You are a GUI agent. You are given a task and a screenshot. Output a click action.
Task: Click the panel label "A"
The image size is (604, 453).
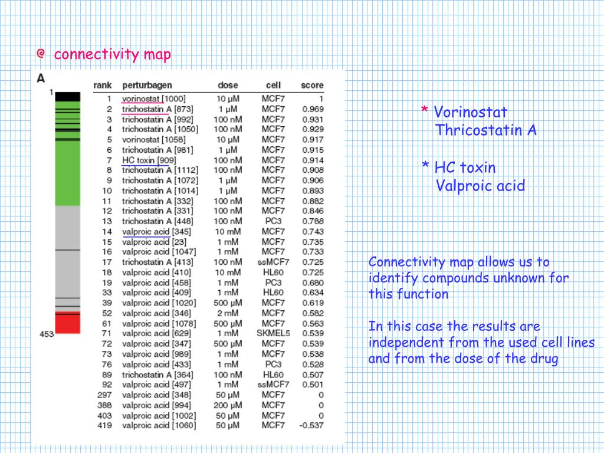tap(41, 78)
